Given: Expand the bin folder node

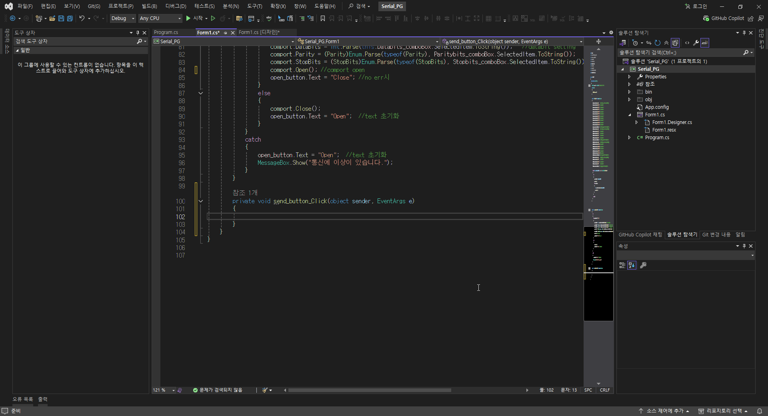Looking at the screenshot, I should click(629, 92).
